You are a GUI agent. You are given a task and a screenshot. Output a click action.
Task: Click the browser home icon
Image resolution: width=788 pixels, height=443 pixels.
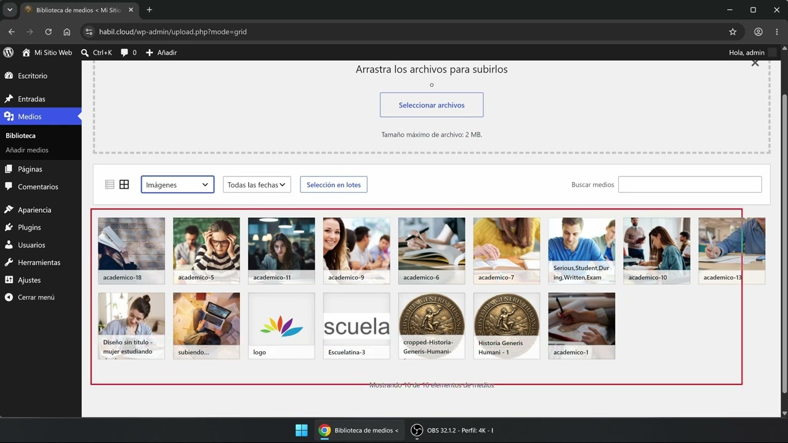[x=66, y=32]
